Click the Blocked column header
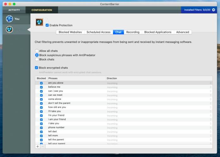Image resolution: width=220 pixels, height=157 pixels. coord(41,78)
